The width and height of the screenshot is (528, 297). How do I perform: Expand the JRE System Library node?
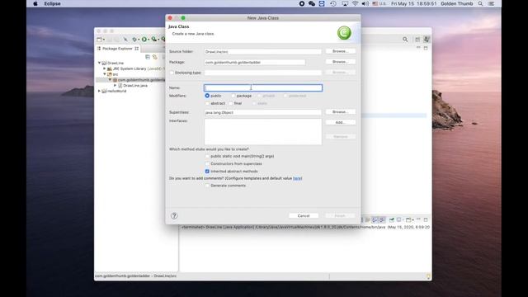(x=105, y=68)
